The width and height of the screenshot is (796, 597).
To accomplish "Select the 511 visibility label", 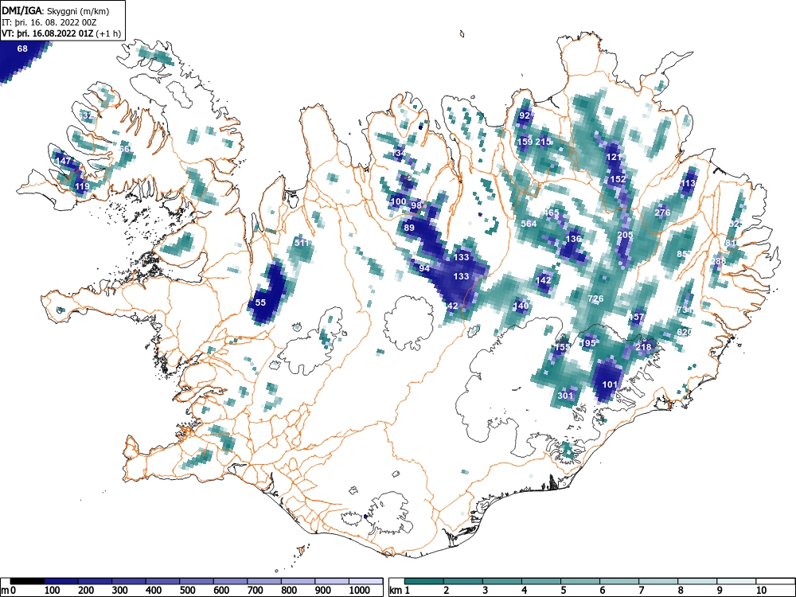I will coord(301,243).
